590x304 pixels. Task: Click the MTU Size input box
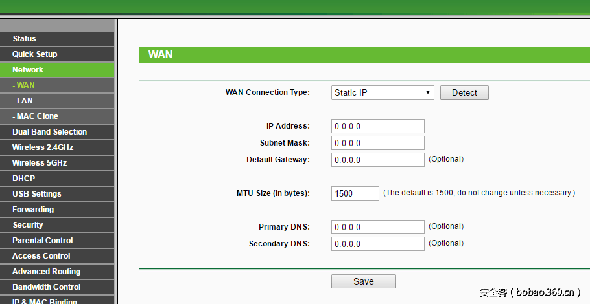point(355,193)
